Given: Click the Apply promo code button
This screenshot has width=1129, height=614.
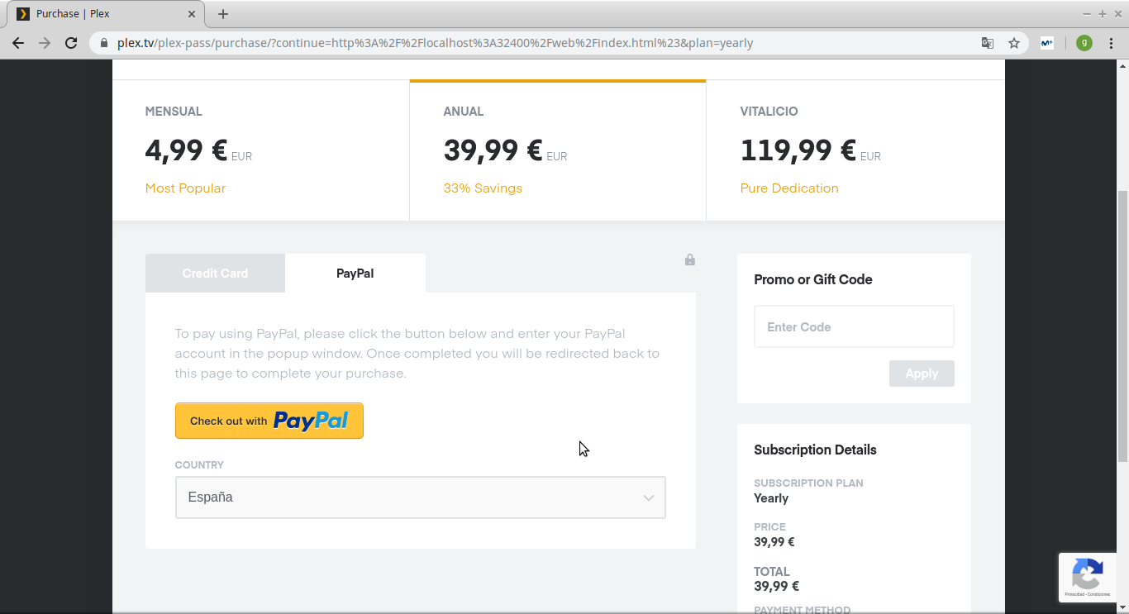Looking at the screenshot, I should [x=922, y=374].
